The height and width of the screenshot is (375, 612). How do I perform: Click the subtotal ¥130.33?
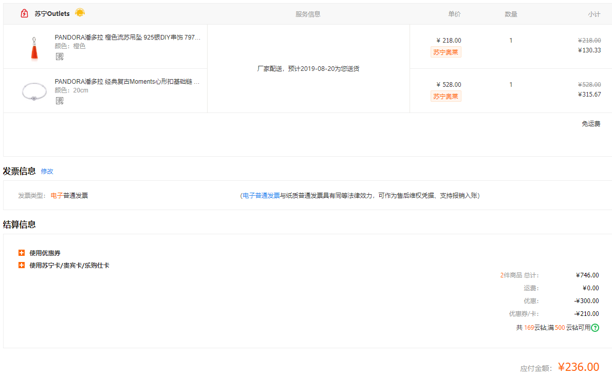pos(589,50)
